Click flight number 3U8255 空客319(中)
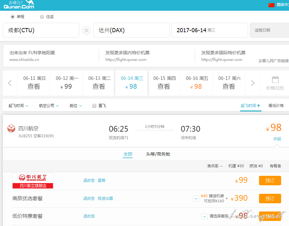The width and height of the screenshot is (289, 226). coord(36,136)
